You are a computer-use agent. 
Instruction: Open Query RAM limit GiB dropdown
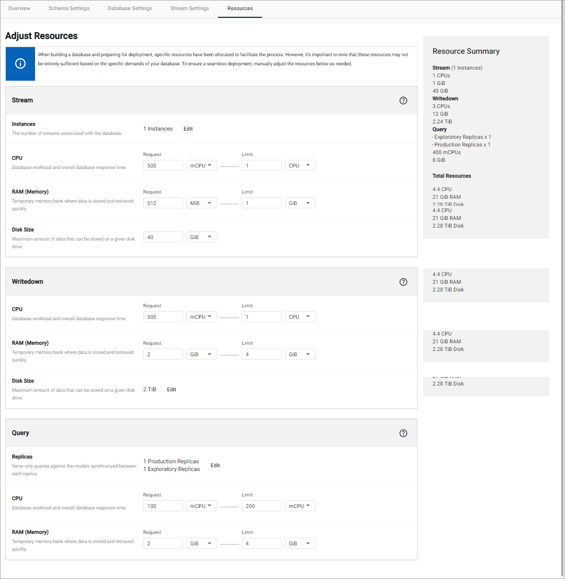coord(300,543)
